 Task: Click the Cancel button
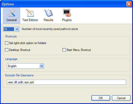click(x=121, y=98)
